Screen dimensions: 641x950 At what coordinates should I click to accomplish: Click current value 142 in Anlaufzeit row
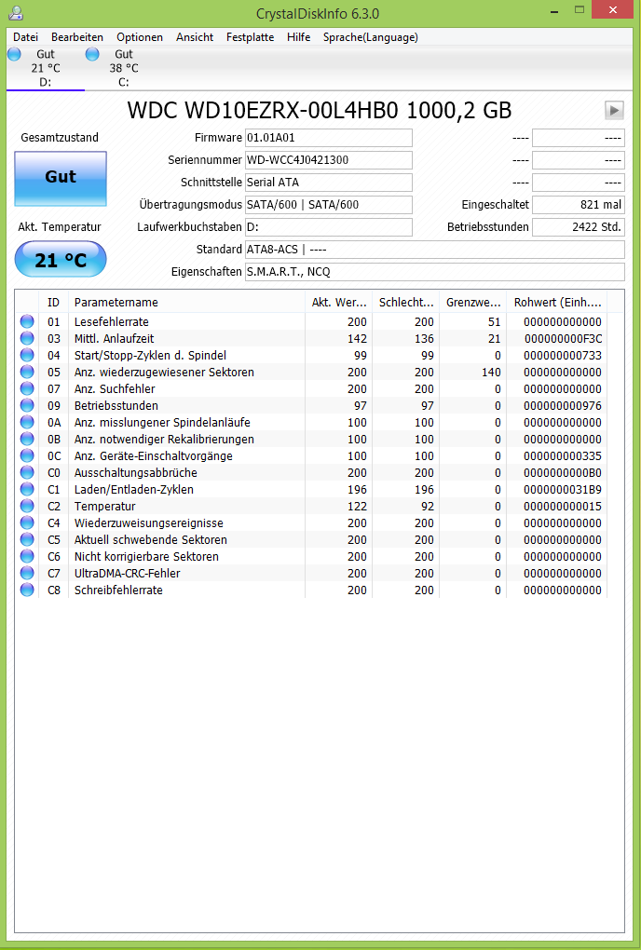pos(358,339)
